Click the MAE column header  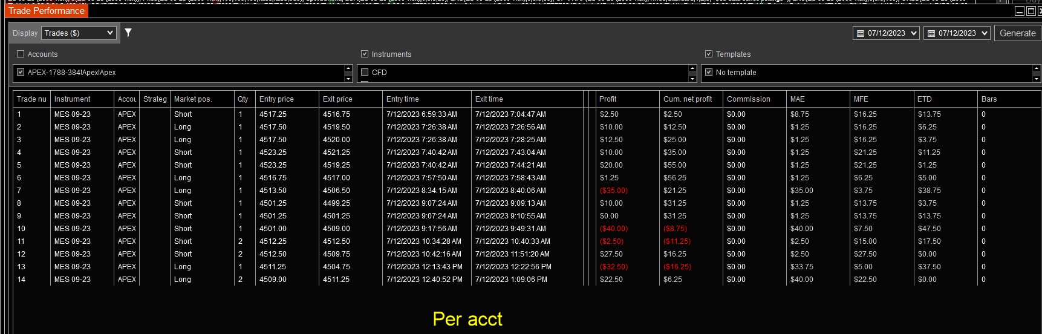[818, 99]
